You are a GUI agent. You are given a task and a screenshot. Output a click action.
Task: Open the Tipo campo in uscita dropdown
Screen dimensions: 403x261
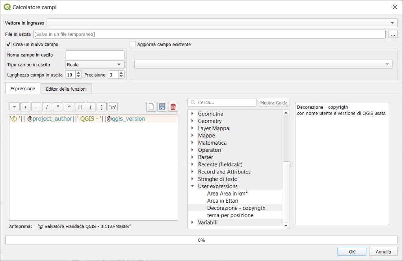click(x=95, y=65)
